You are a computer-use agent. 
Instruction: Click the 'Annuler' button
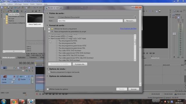coord(134,89)
